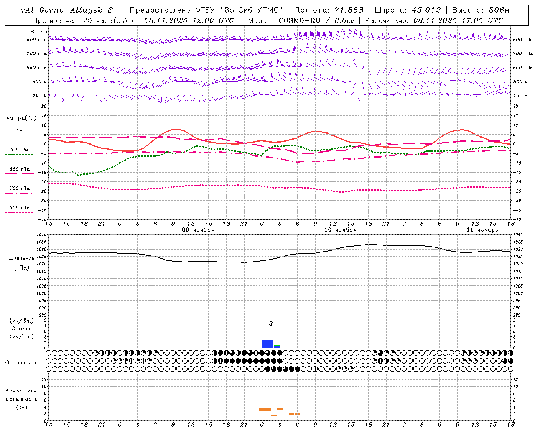The width and height of the screenshot is (535, 428).
Task: Click the solid red 2м legend line
Action: tap(19, 135)
